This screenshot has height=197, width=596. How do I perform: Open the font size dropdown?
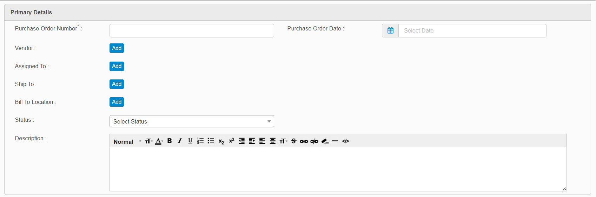(149, 141)
